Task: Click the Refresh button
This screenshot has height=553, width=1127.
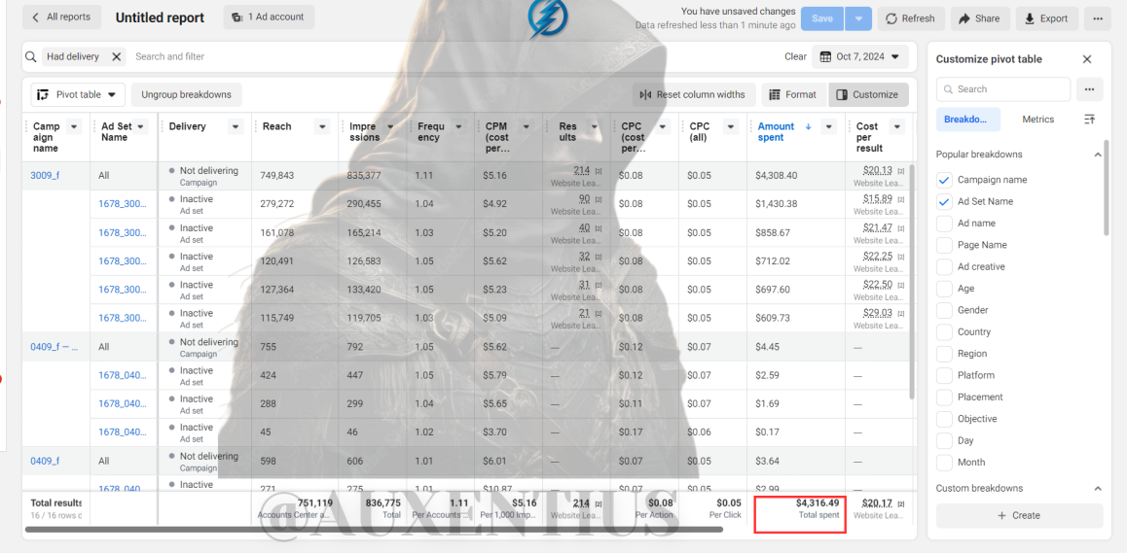Action: click(x=911, y=18)
